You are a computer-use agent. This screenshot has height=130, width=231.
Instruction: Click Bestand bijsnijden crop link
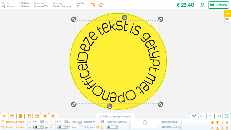click(x=13, y=127)
